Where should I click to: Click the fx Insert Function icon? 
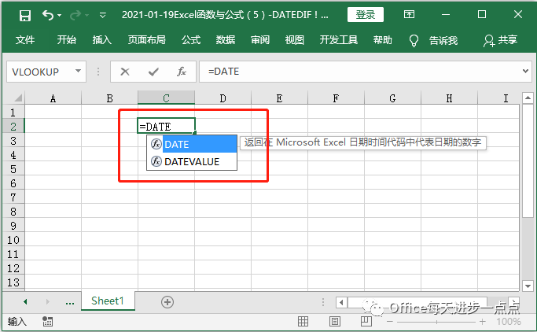pyautogui.click(x=181, y=72)
